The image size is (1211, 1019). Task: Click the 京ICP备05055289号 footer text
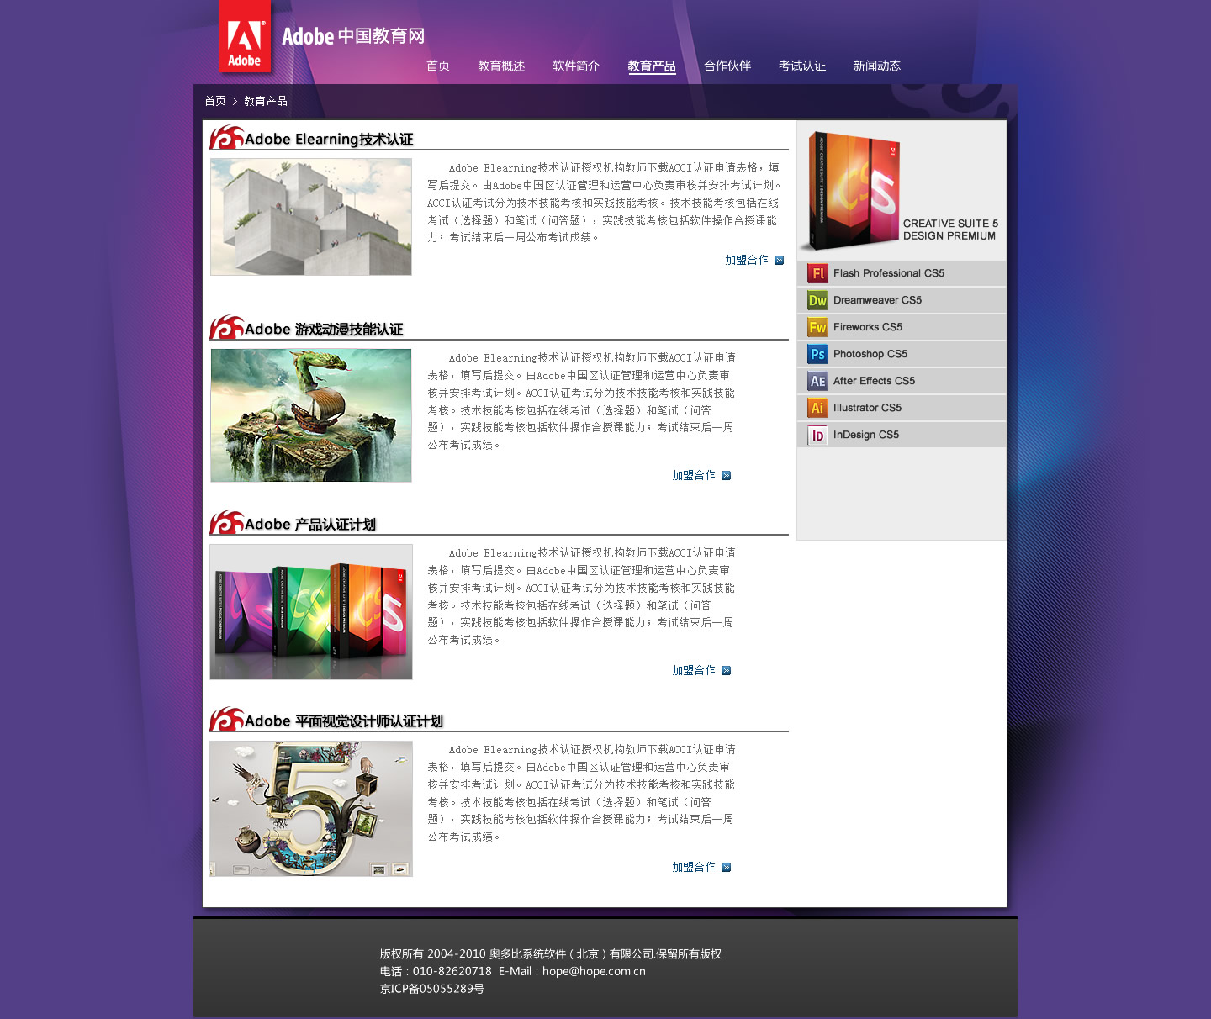(432, 989)
